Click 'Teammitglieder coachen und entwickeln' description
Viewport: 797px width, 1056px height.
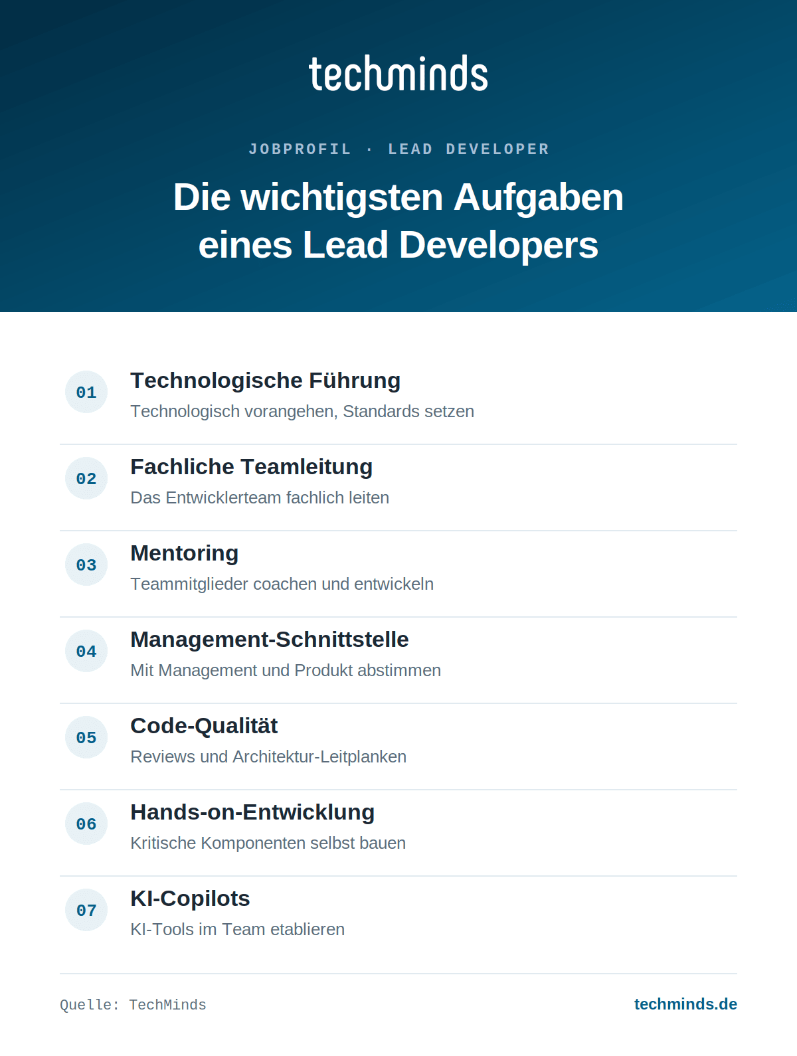[x=282, y=584]
